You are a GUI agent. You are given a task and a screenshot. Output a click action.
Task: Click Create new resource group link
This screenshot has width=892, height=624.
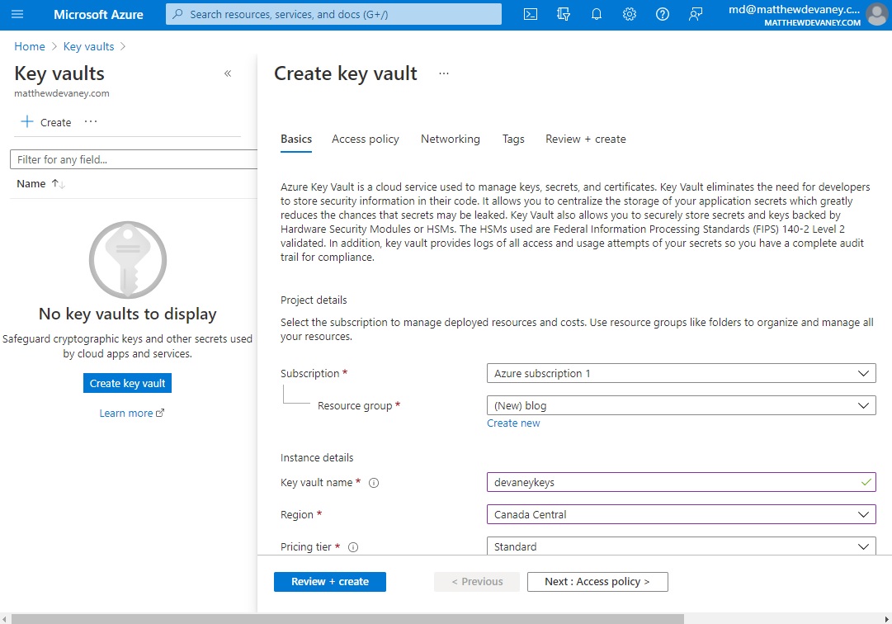(x=513, y=423)
